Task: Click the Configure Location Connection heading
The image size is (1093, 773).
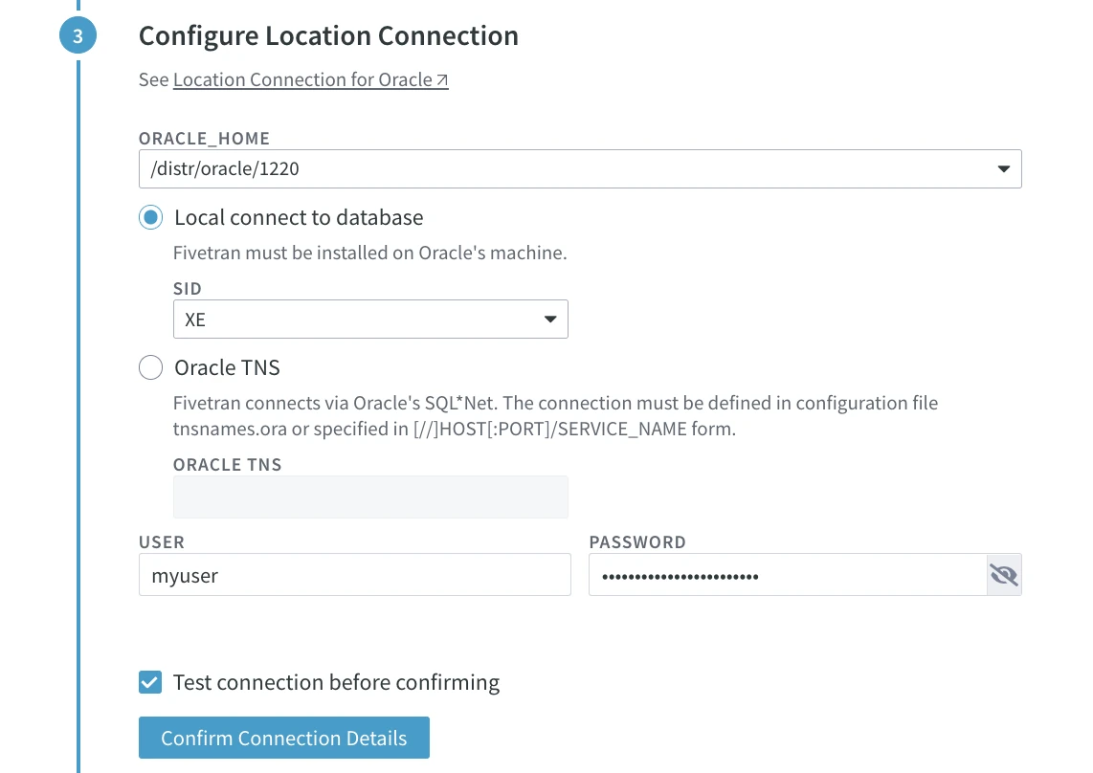Action: pyautogui.click(x=328, y=35)
